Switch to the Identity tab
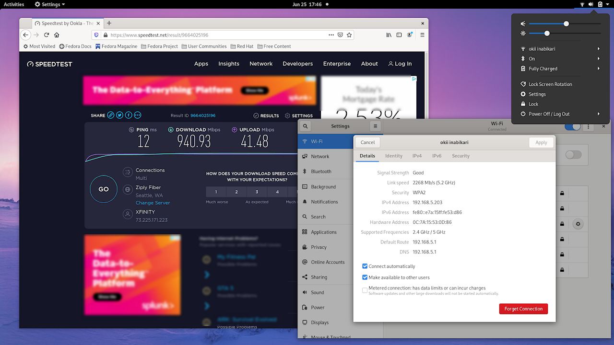 point(394,156)
